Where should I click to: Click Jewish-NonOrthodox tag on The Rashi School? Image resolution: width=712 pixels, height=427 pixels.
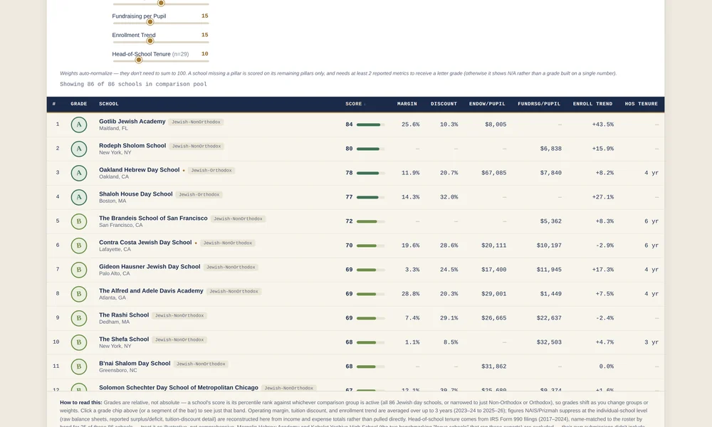coord(179,315)
